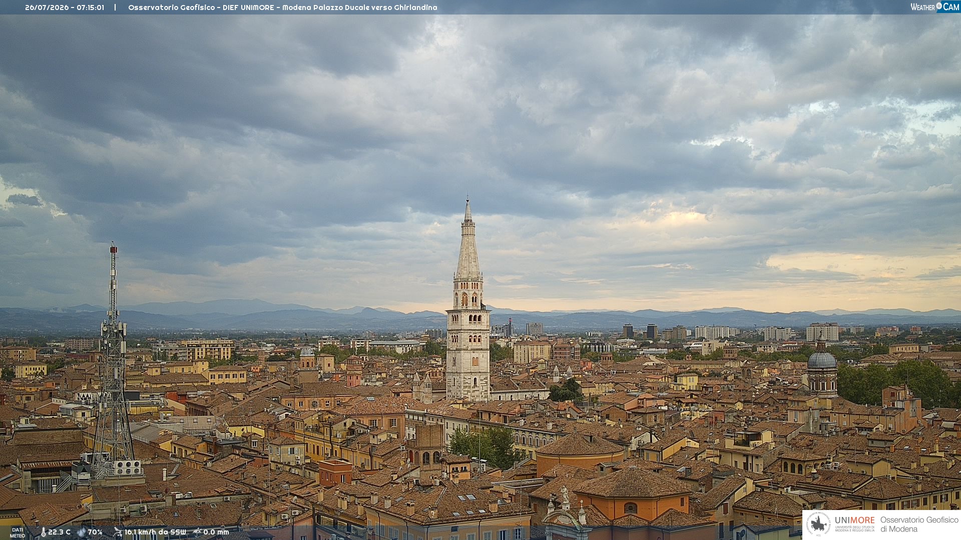Click the Osservatorio Geofisico DIEF UNIMORE title
The width and height of the screenshot is (961, 540).
tap(283, 7)
